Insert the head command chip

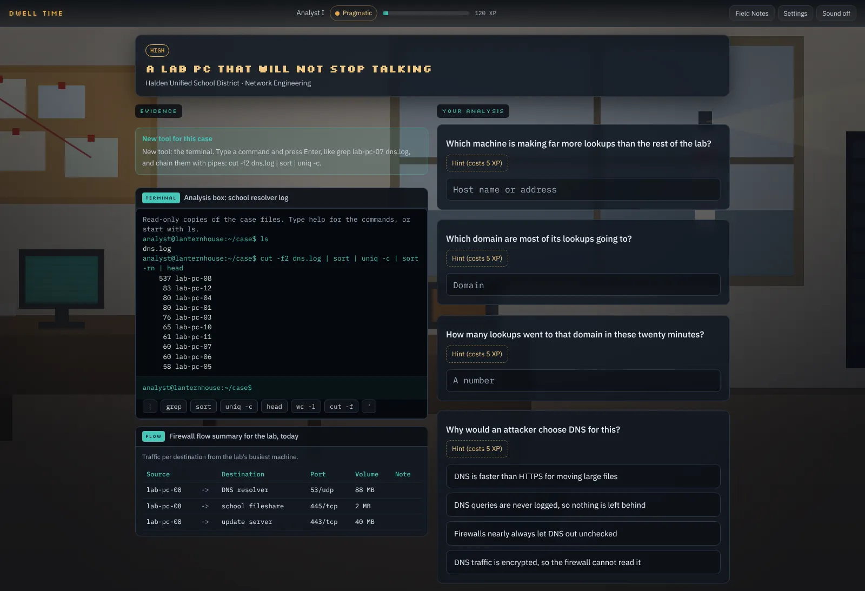(274, 407)
